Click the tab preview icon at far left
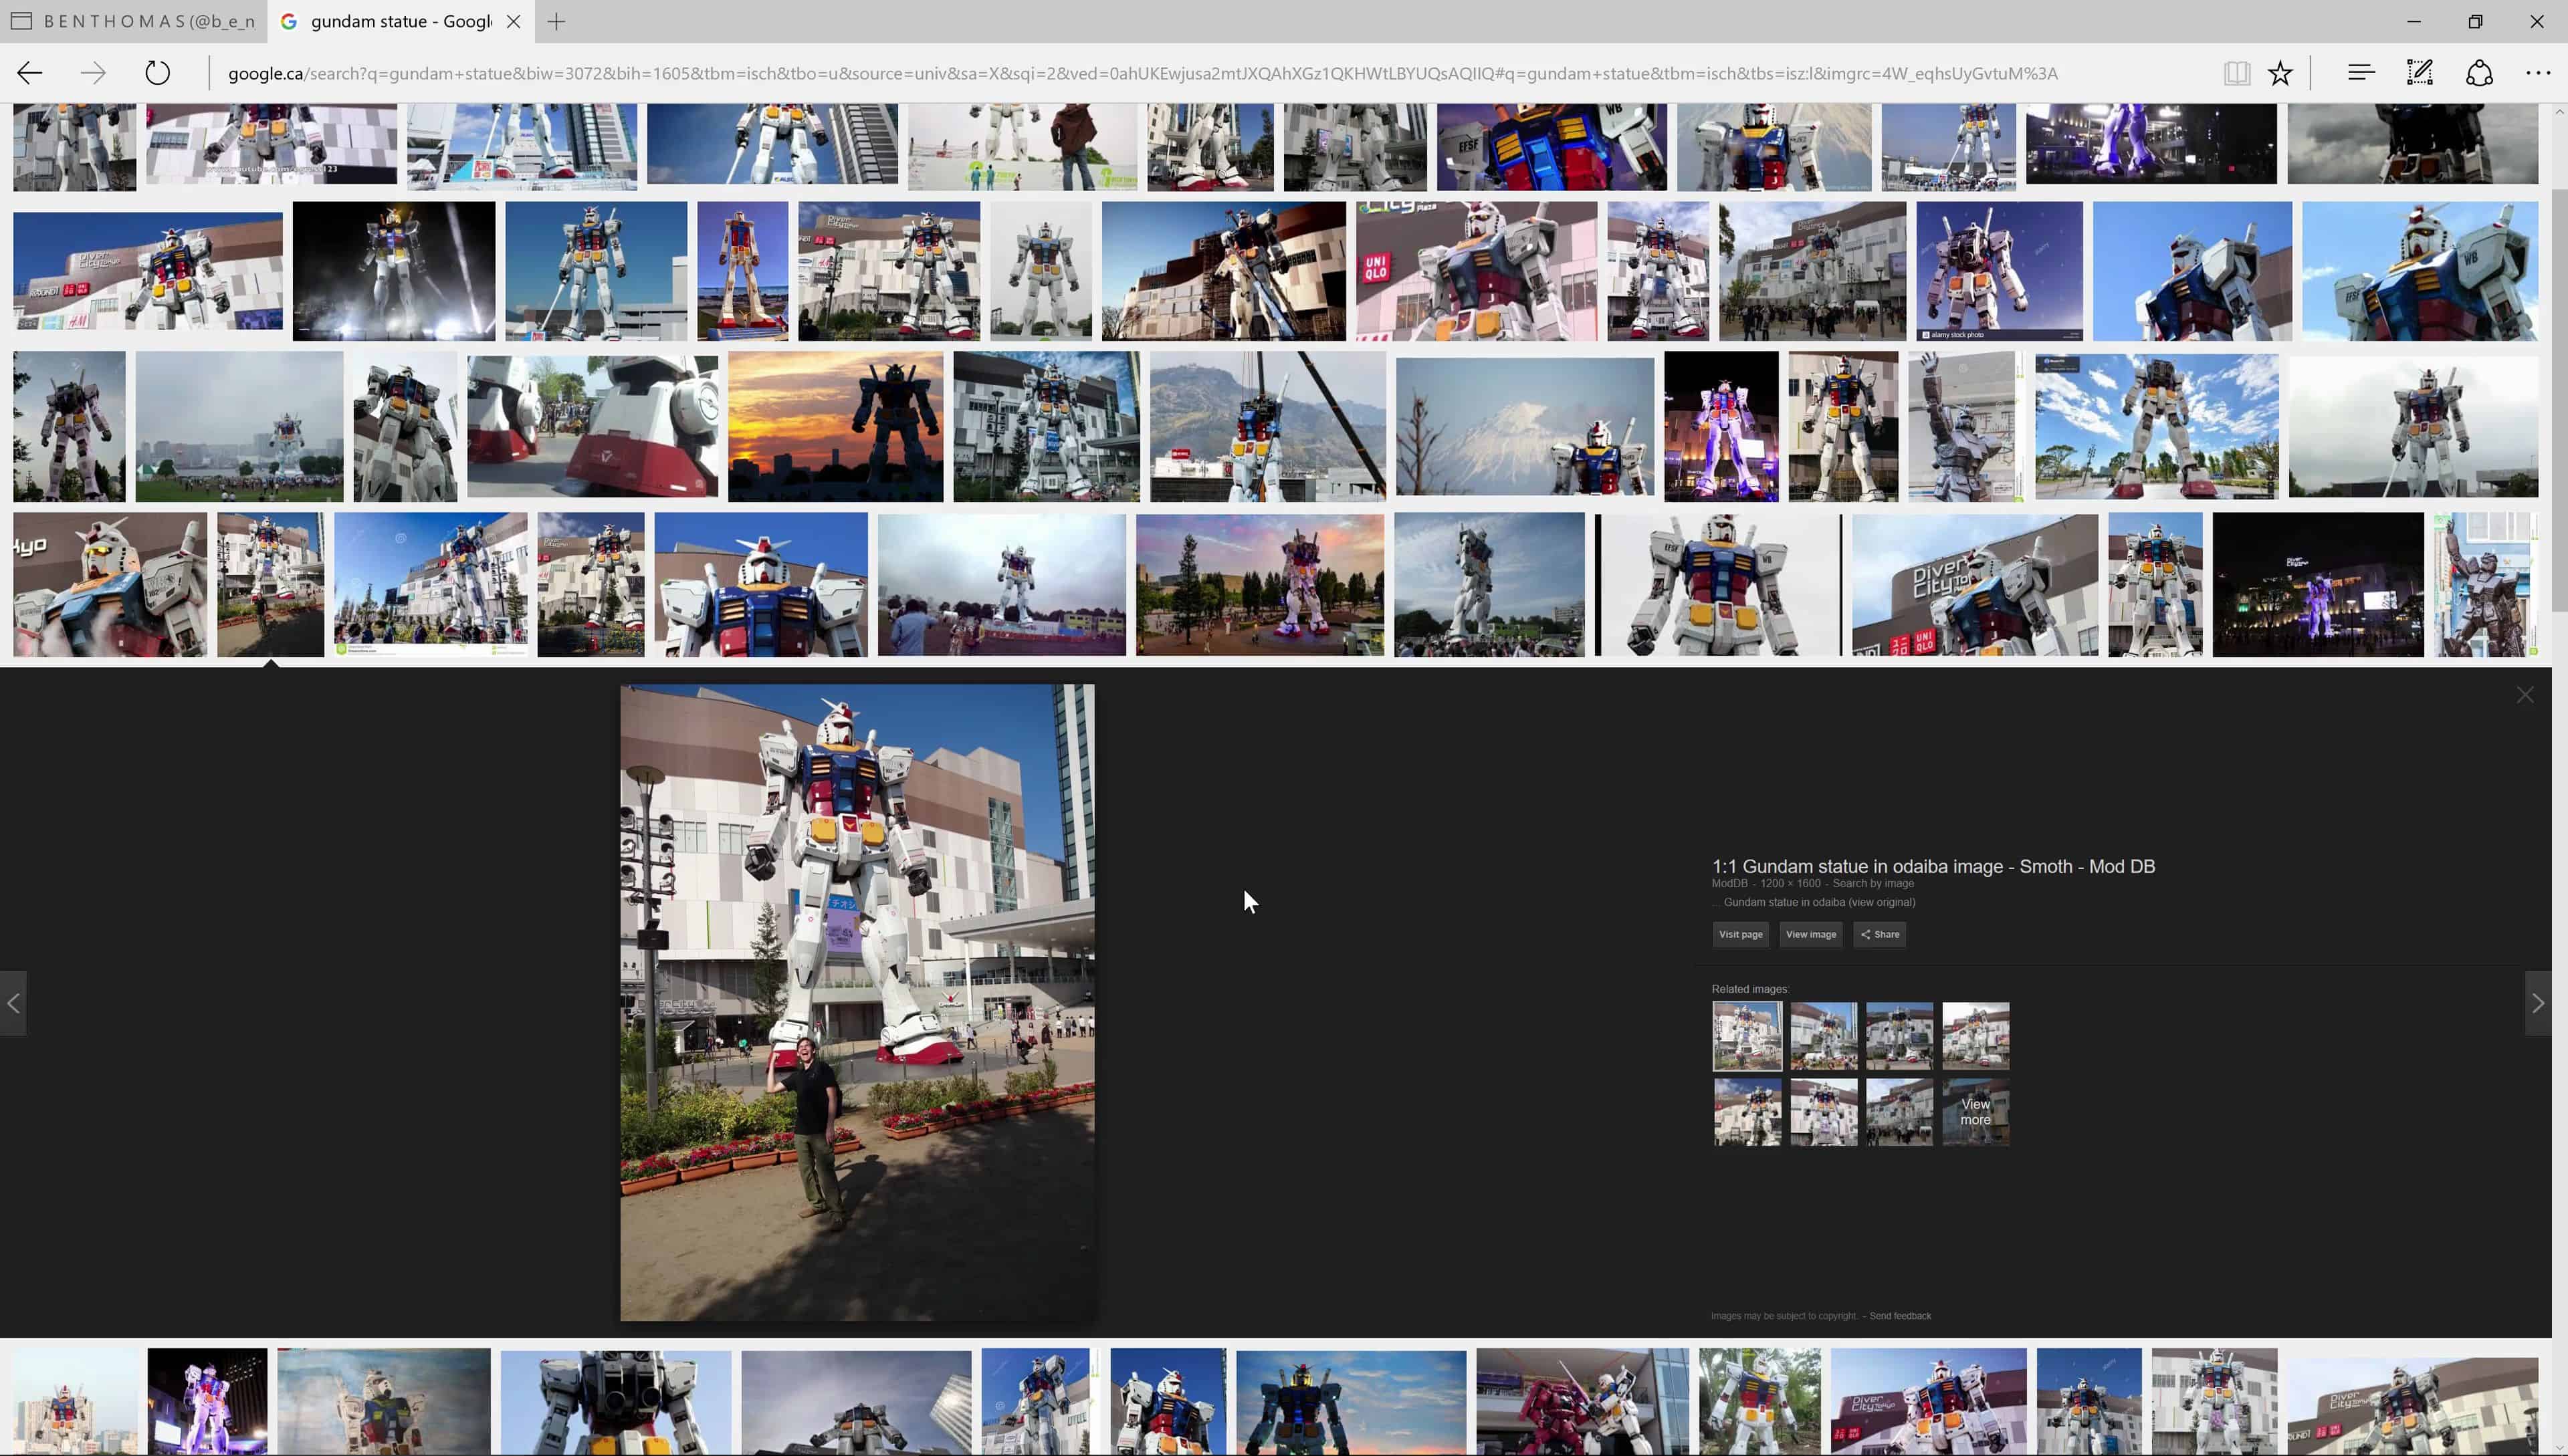Image resolution: width=2568 pixels, height=1456 pixels. [x=21, y=21]
